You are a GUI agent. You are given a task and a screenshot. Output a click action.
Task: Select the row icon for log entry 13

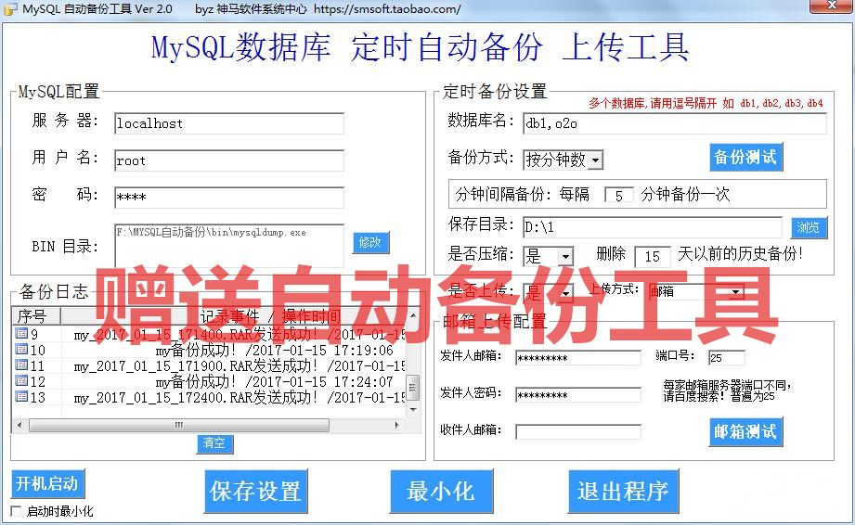[x=21, y=396]
